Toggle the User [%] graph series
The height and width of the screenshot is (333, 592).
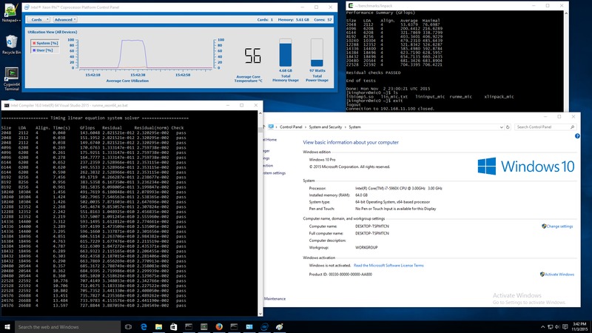44,52
